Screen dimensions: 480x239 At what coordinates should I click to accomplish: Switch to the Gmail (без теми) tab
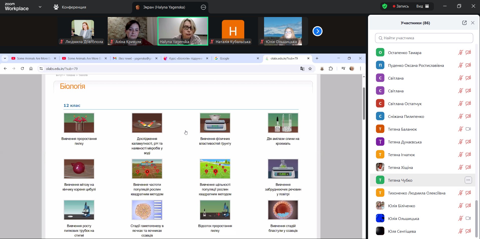[x=133, y=58]
